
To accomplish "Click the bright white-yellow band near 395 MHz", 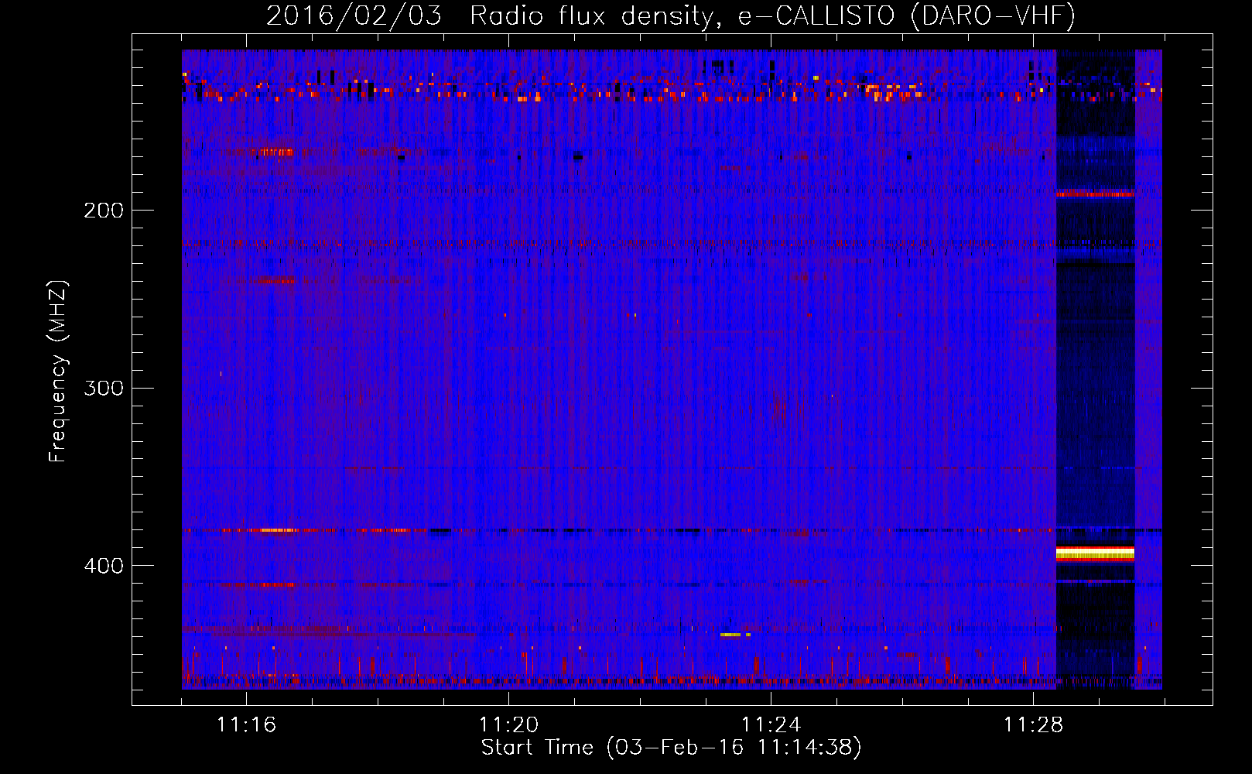I will click(1095, 553).
